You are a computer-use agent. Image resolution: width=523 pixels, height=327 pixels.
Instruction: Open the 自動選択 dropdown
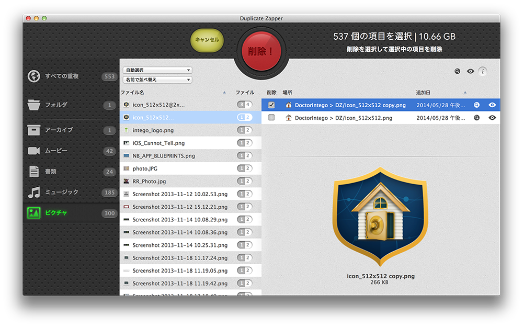(157, 70)
